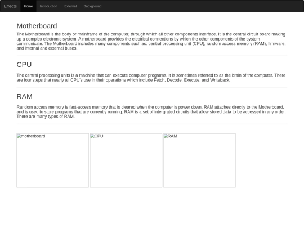This screenshot has width=304, height=228.
Task: Click the paragraph starting 'The central processing units'
Action: coord(151,78)
